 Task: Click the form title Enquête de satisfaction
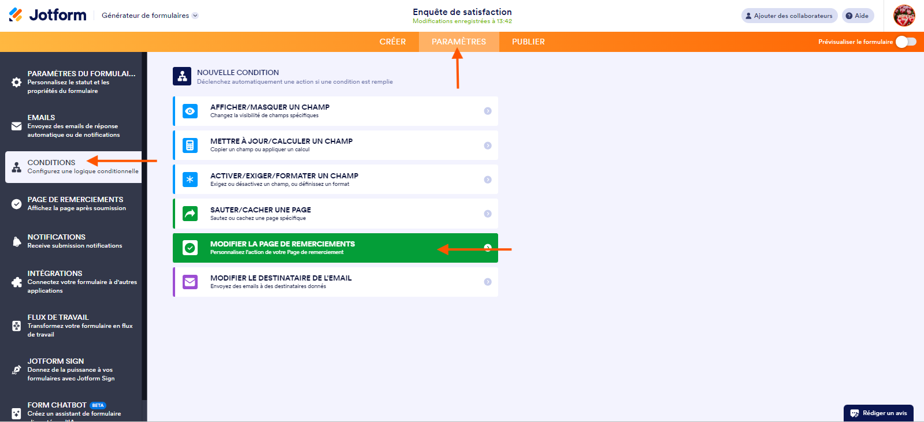(462, 12)
